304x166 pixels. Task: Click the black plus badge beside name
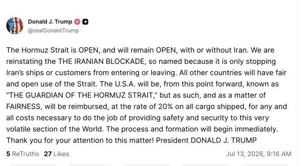(x=85, y=22)
